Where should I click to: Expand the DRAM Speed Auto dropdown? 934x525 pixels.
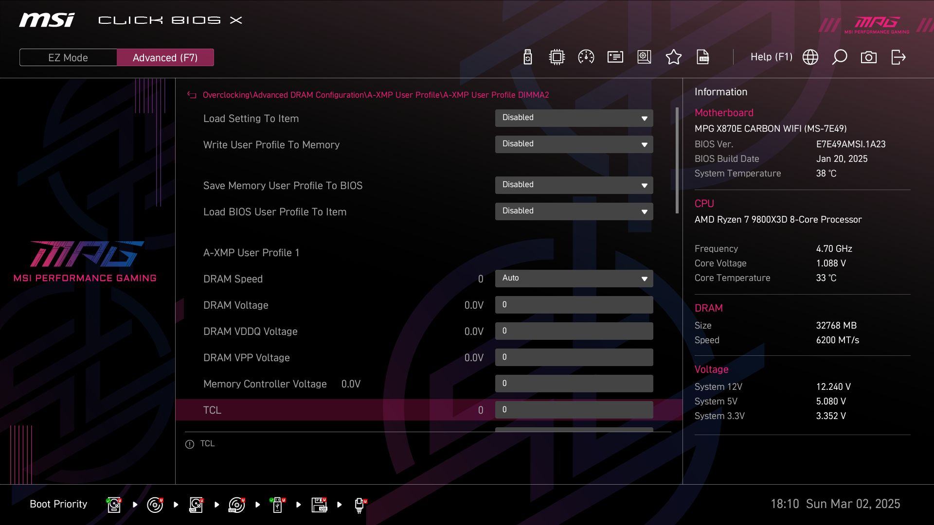[x=574, y=279]
